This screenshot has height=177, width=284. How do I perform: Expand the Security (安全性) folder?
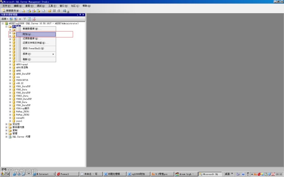pos(6,124)
